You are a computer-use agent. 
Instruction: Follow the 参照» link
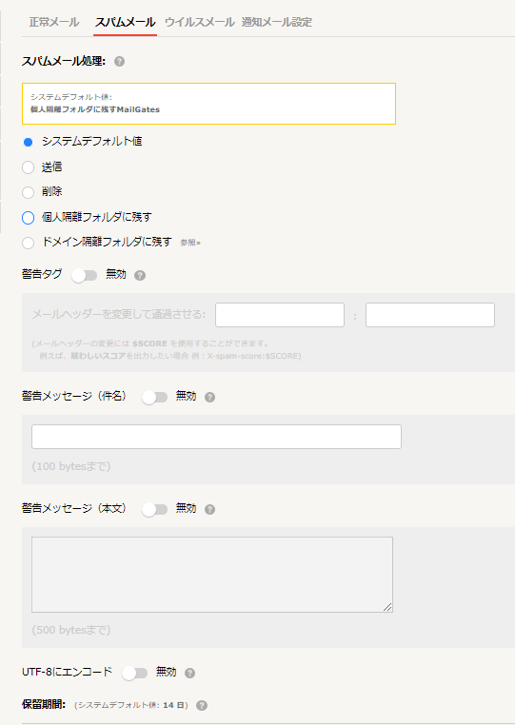190,243
